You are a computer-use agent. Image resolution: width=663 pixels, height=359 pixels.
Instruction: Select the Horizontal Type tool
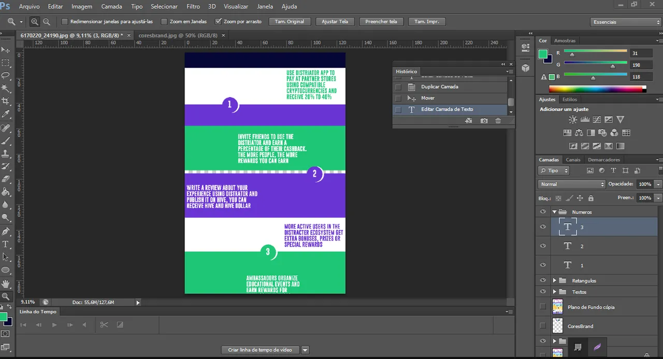6,244
